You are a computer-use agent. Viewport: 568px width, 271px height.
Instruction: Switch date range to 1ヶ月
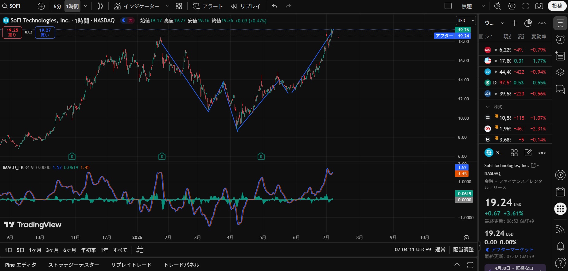click(35, 250)
